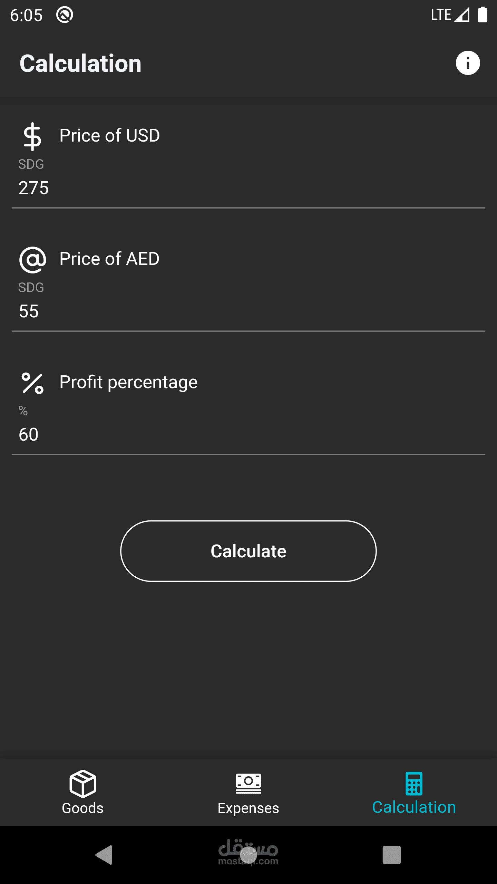The image size is (497, 884).
Task: Tap the do-not-disturb status bar icon
Action: tap(65, 15)
